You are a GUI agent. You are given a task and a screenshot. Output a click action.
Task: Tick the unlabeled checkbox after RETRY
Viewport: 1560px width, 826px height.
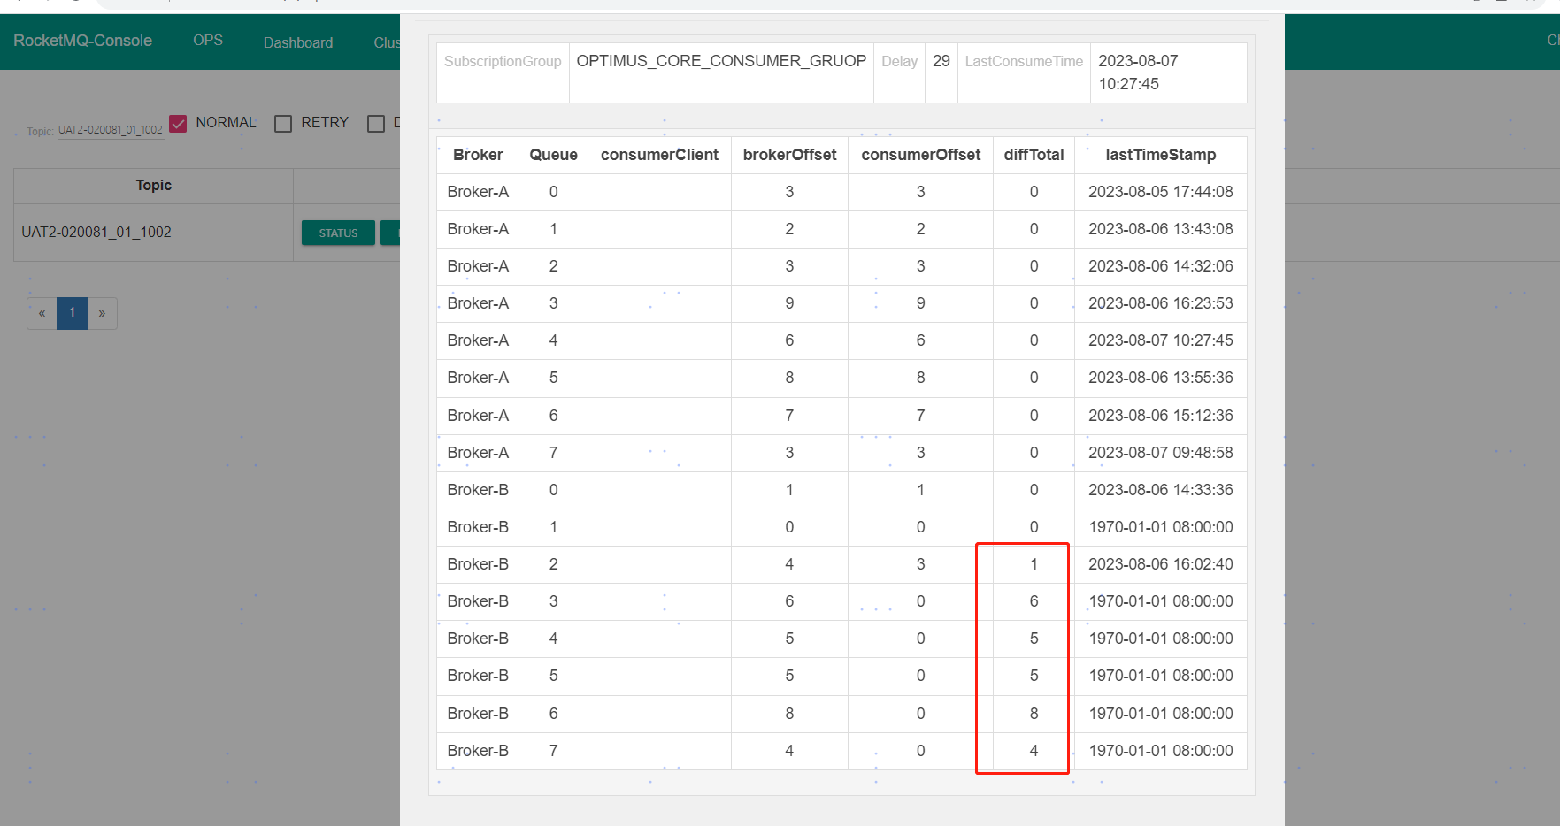(x=376, y=124)
